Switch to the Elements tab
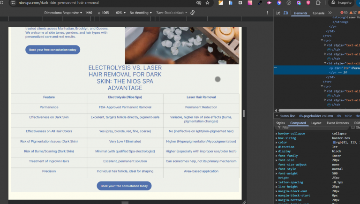The height and width of the screenshot is (204, 360). click(x=300, y=13)
